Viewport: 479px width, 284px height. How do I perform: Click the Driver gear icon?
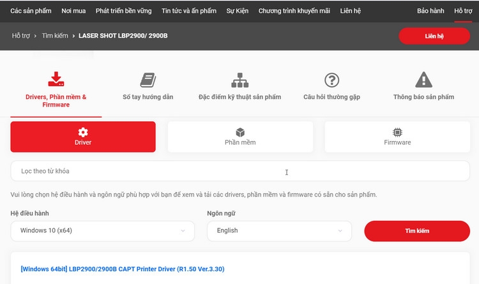[83, 132]
